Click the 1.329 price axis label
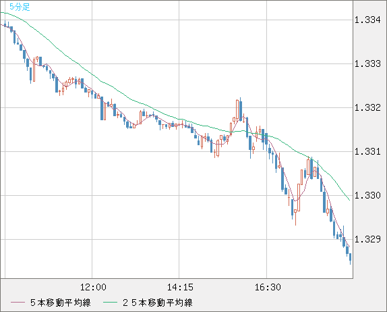Image resolution: width=387 pixels, height=312 pixels. click(x=367, y=239)
